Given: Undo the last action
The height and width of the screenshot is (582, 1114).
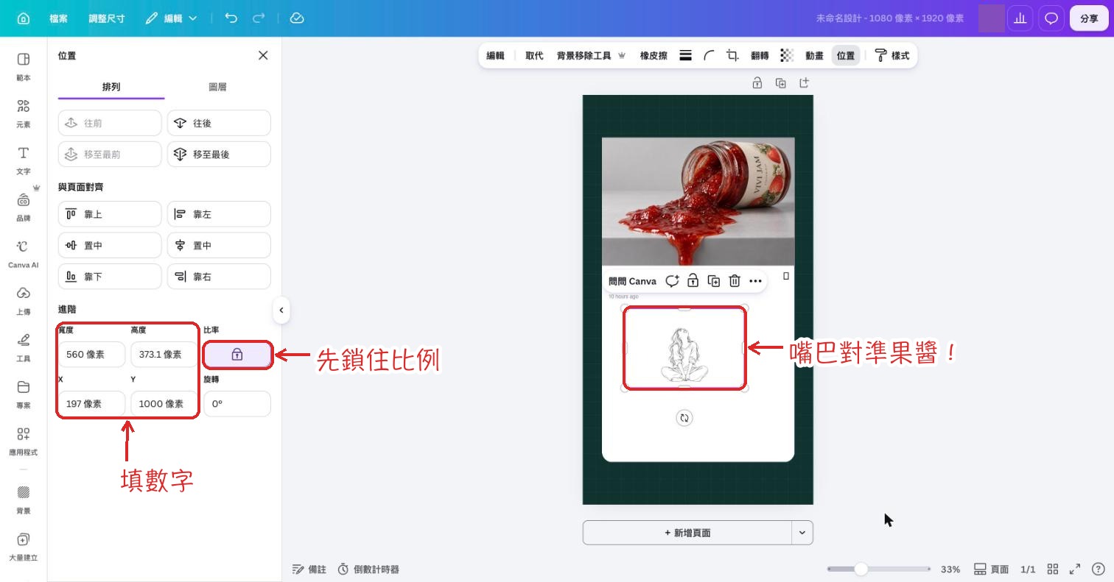Looking at the screenshot, I should [x=231, y=18].
